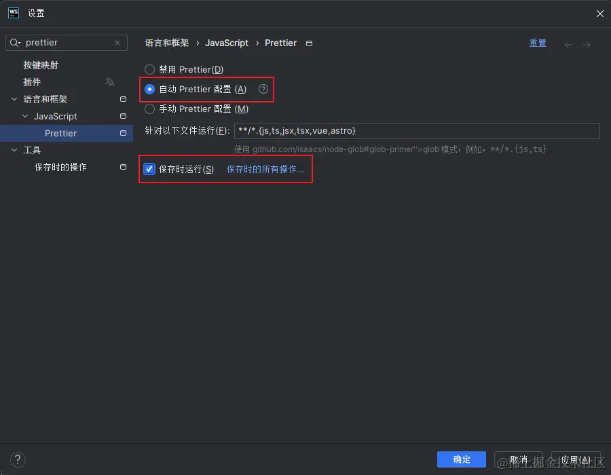Click the 针对以下文件运行(F): label
The height and width of the screenshot is (475, 611).
187,131
